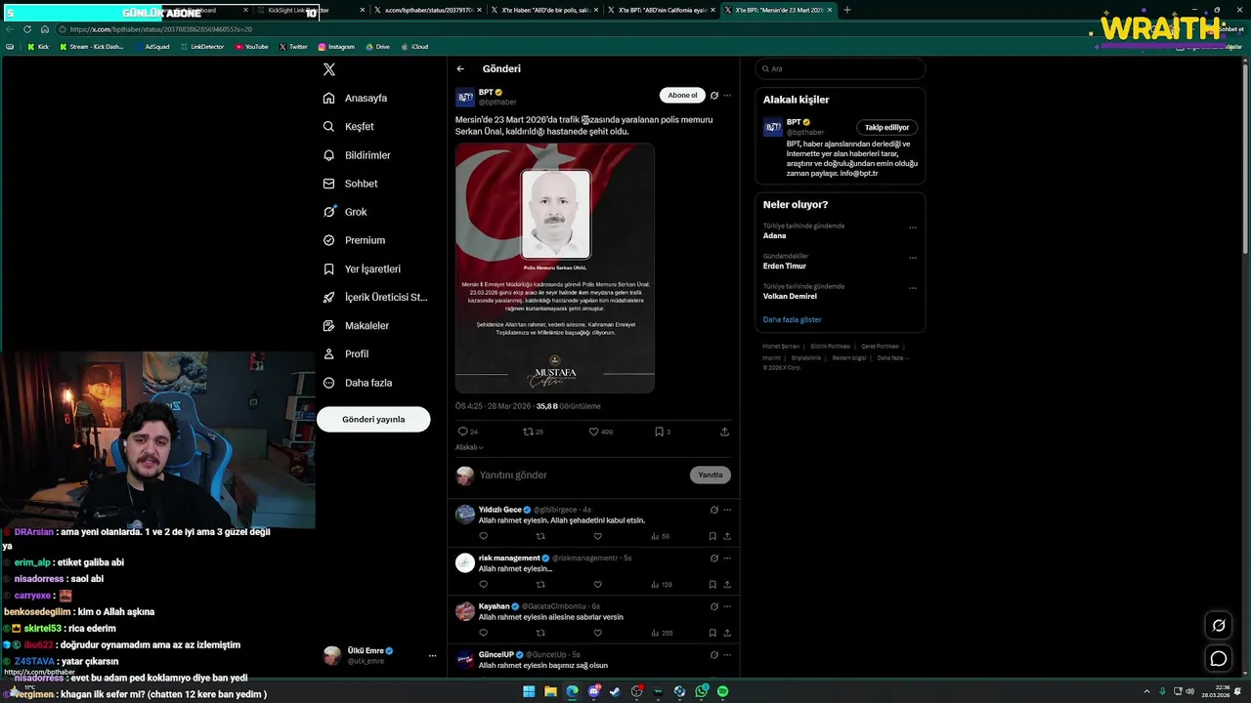Open the Instagram bookmark

[336, 47]
